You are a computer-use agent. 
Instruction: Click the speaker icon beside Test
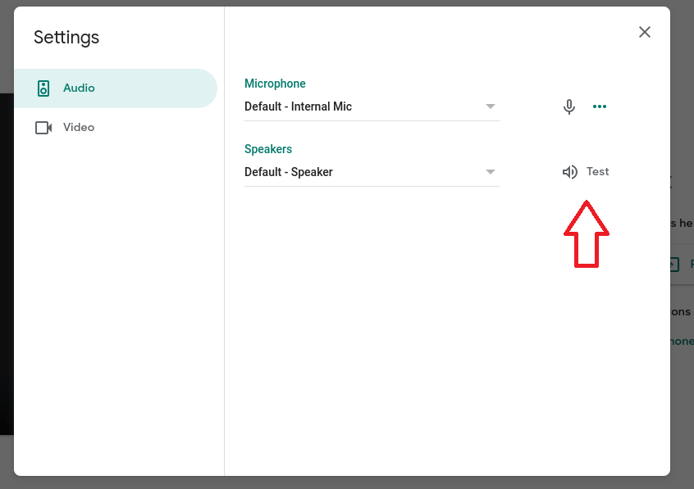tap(569, 171)
